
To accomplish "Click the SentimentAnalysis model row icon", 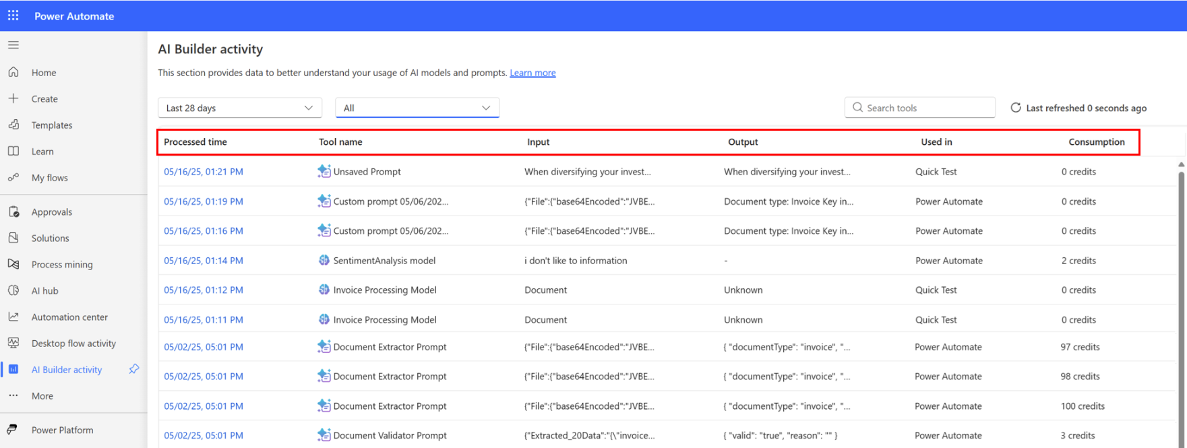I will (324, 260).
